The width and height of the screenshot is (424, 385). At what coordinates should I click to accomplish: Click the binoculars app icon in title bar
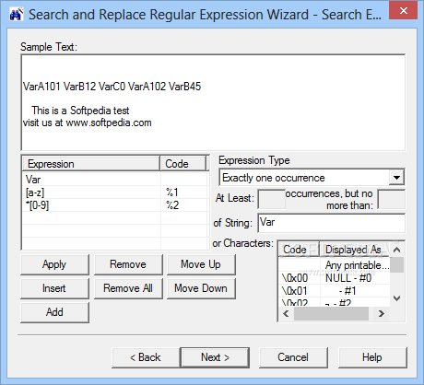click(17, 15)
